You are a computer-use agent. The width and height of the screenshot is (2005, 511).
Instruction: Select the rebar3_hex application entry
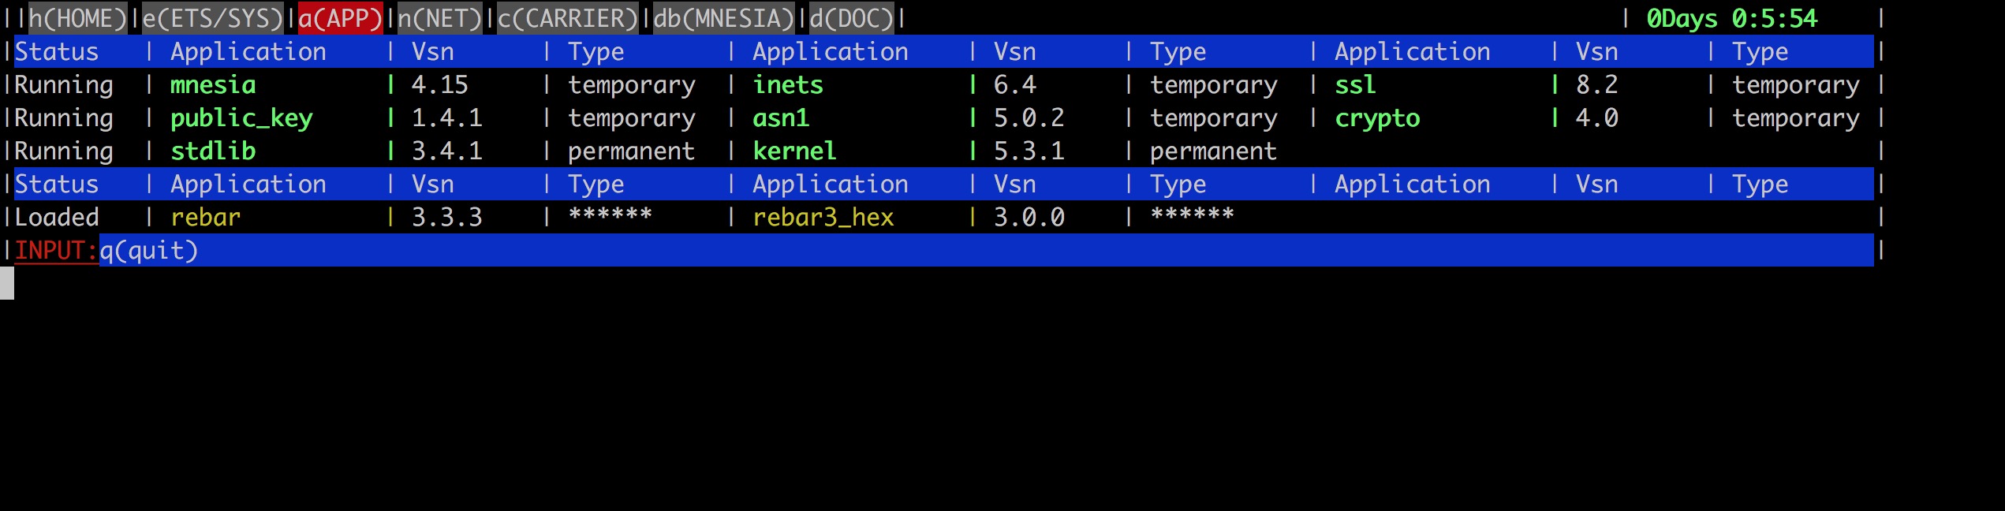click(823, 217)
